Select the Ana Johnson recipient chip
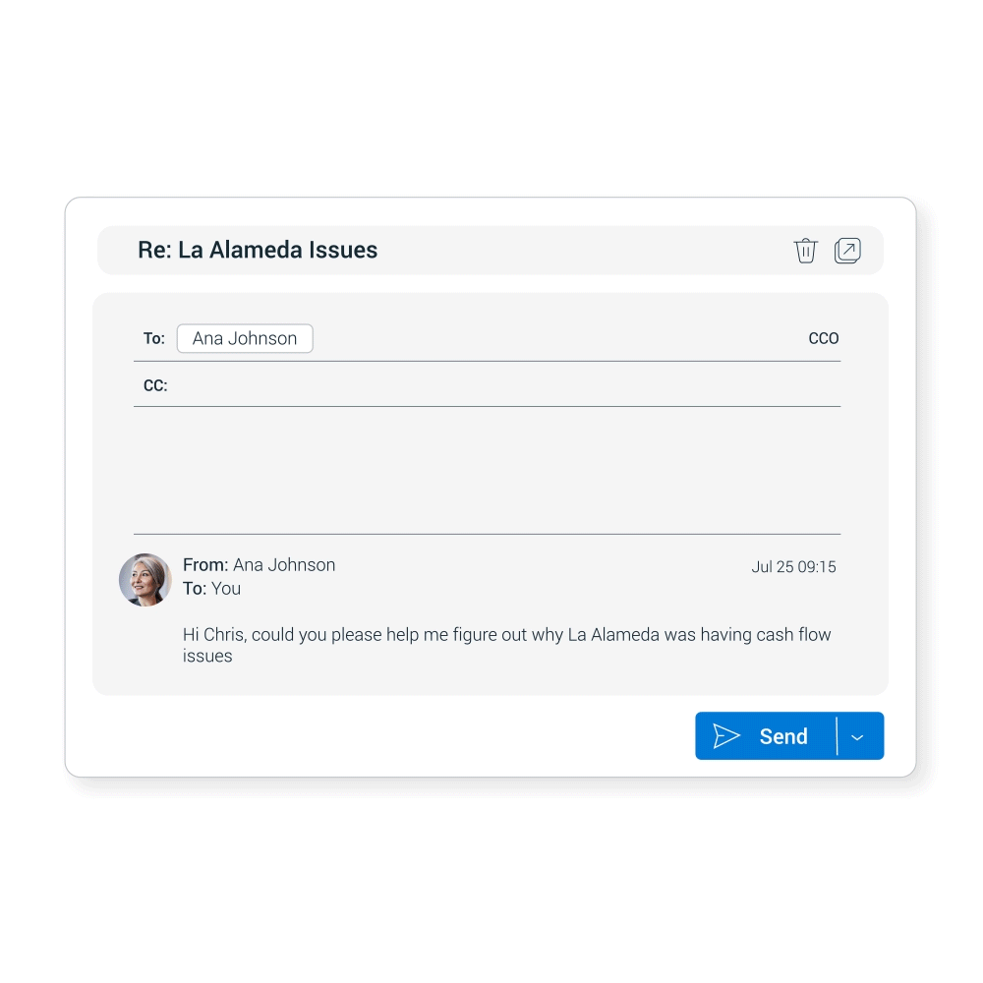This screenshot has height=983, width=983. click(x=245, y=338)
